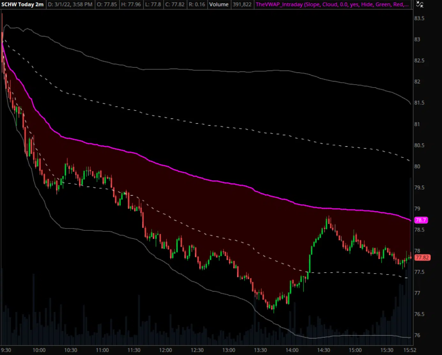Click the 12:30 time axis label
442x355 pixels.
point(197,350)
